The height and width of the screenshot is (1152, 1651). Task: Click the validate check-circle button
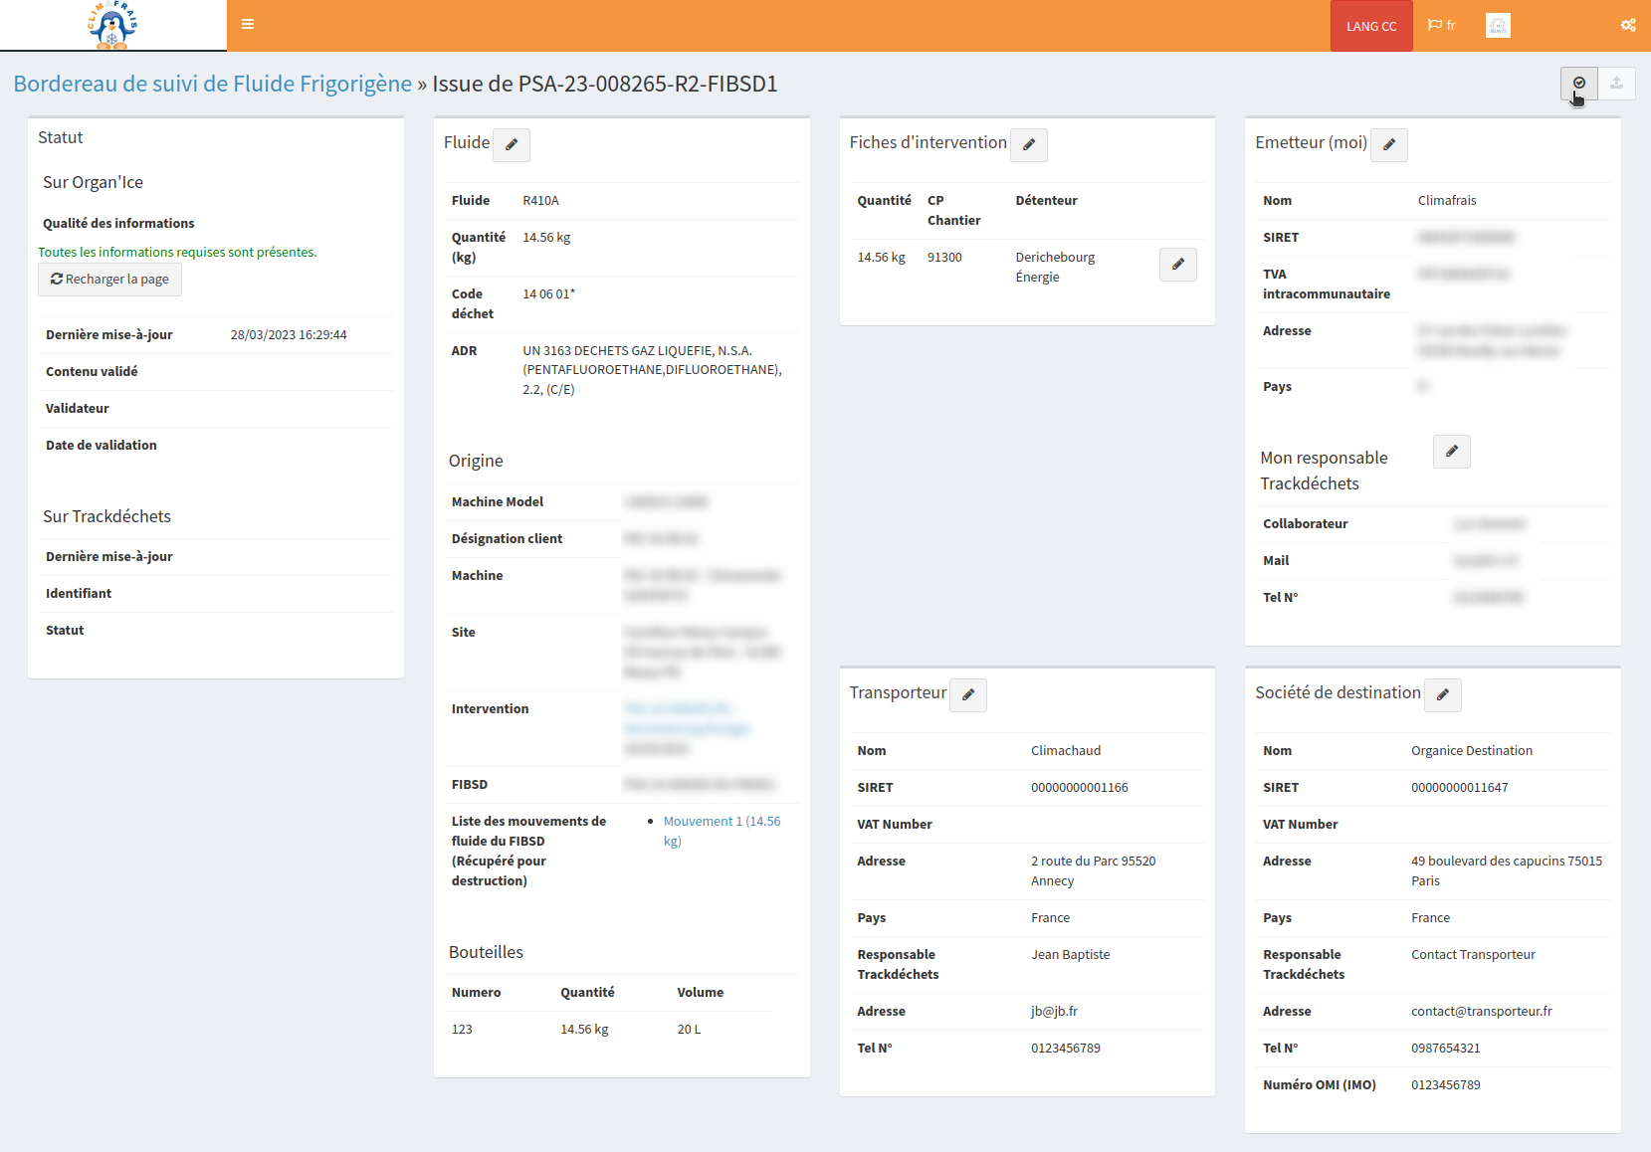coord(1579,84)
